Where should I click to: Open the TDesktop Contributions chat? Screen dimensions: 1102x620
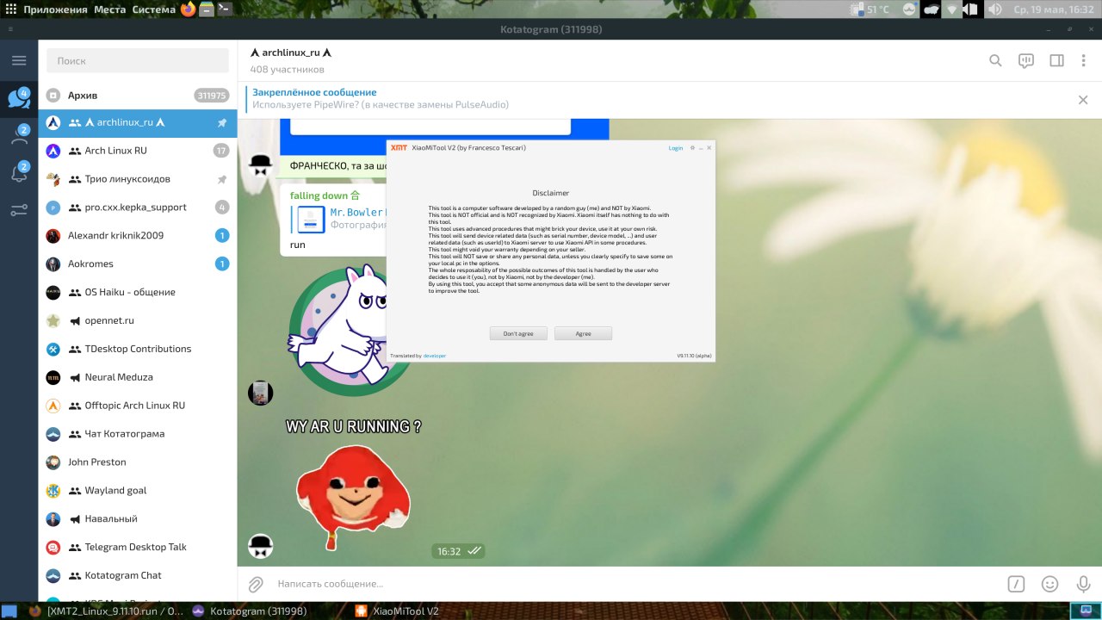[x=138, y=349]
